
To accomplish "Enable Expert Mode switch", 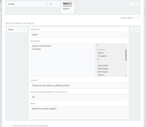I will click(x=137, y=18).
